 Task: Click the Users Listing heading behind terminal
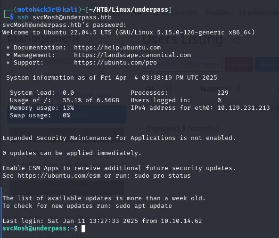coord(182,40)
